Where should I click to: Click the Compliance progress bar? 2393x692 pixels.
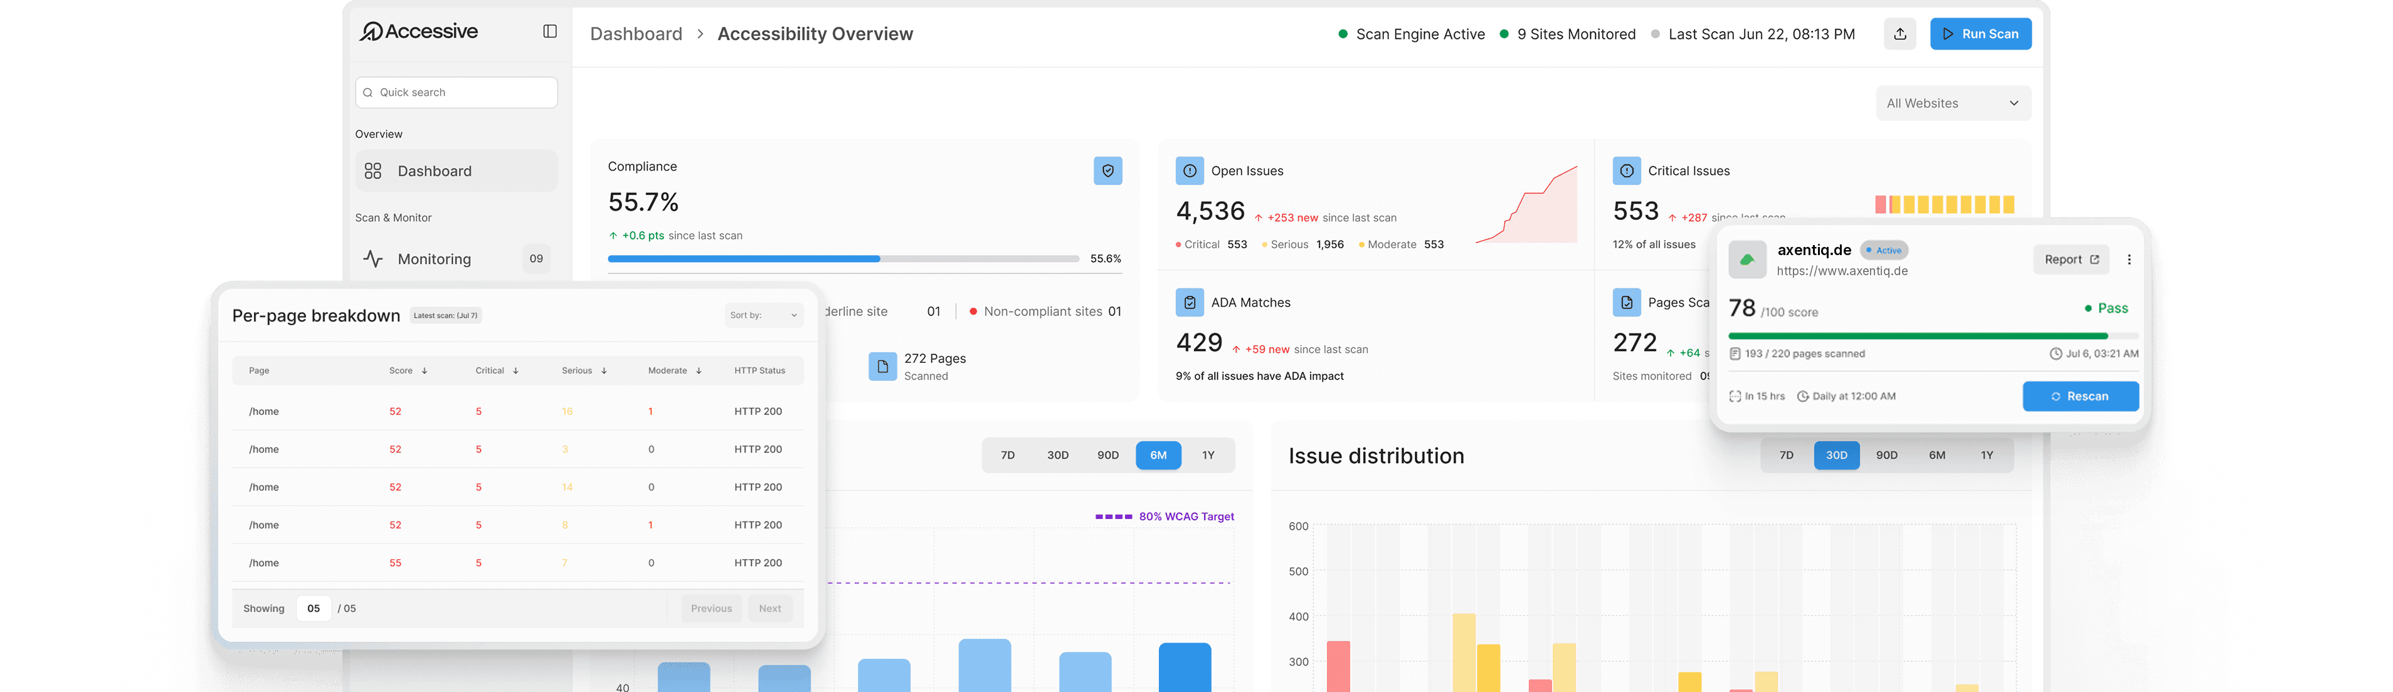click(x=843, y=259)
